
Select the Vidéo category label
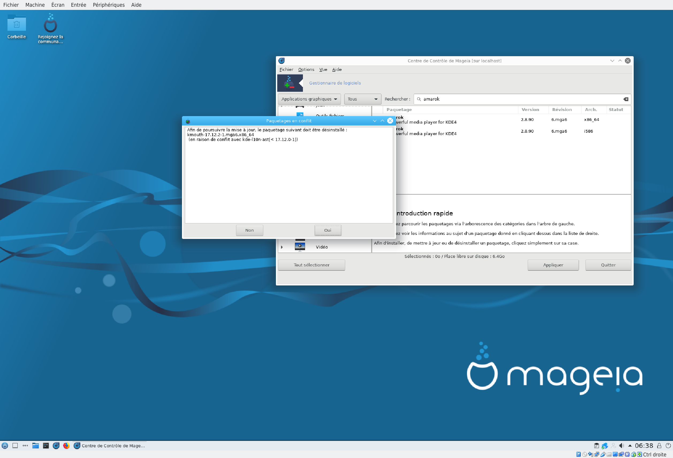pyautogui.click(x=322, y=247)
